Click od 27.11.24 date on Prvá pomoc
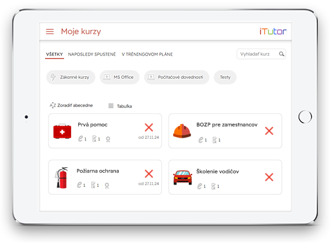Image resolution: width=330 pixels, height=243 pixels. click(x=149, y=137)
